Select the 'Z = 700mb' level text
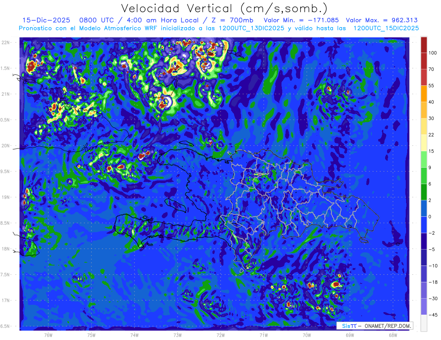The width and height of the screenshot is (441, 340). (232, 20)
